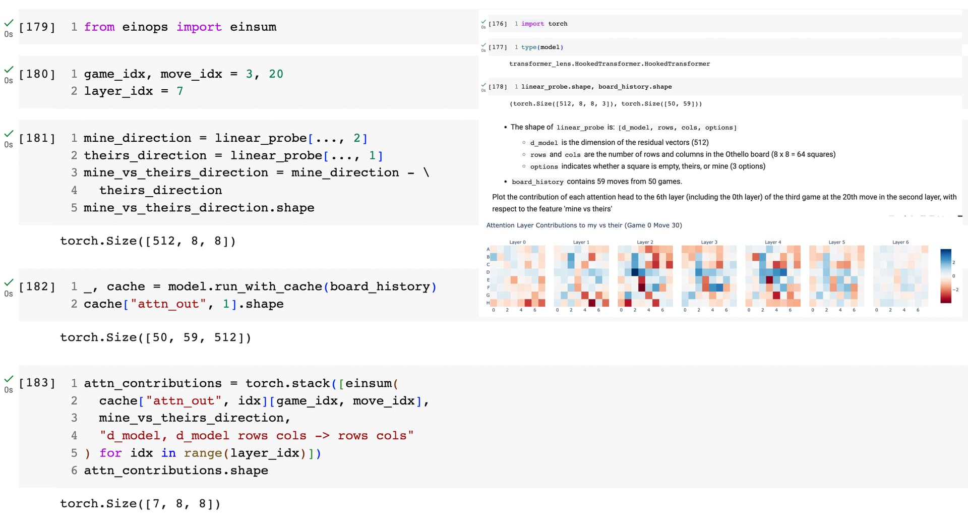Click the success checkmark next to cell 181
968x524 pixels.
point(9,134)
